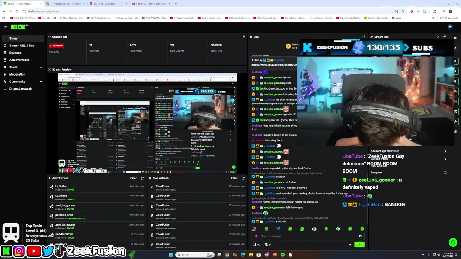Image resolution: width=461 pixels, height=259 pixels.
Task: Open the emoji picker in chat input
Action: (360, 236)
